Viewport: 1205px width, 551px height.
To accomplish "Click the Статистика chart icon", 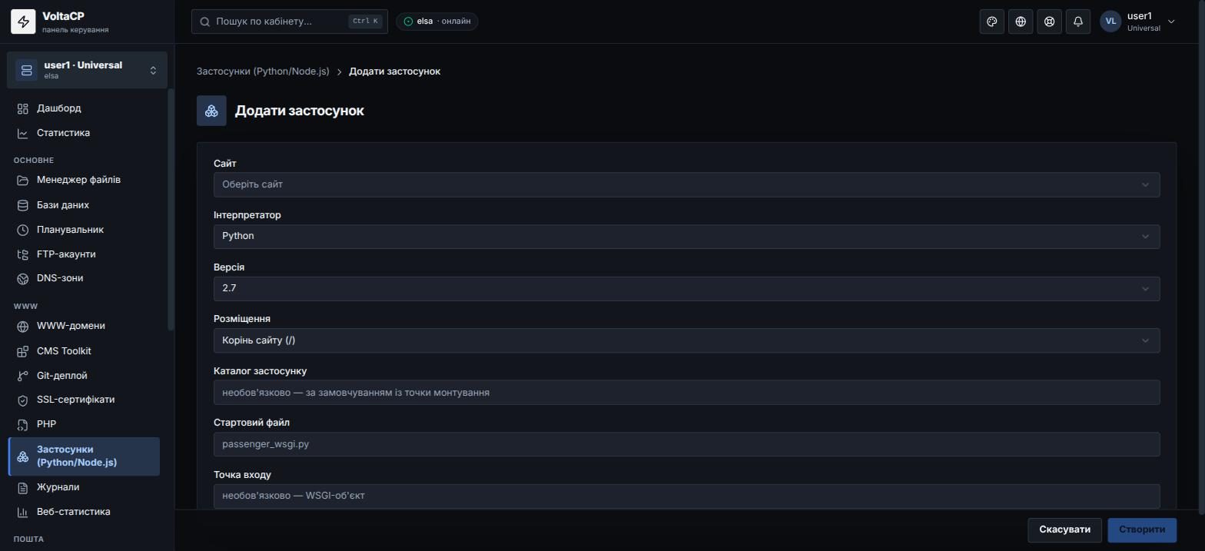I will pos(23,133).
